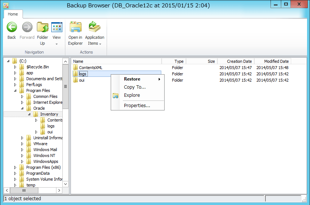
Task: Click the green Back navigation icon
Action: [x=12, y=27]
